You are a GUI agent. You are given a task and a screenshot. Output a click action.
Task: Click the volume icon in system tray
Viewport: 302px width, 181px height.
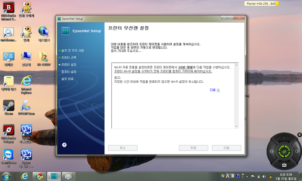pyautogui.click(x=264, y=176)
